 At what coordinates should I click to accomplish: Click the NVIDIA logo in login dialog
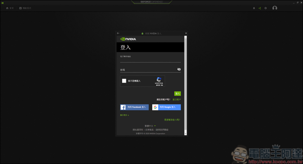tap(128, 39)
